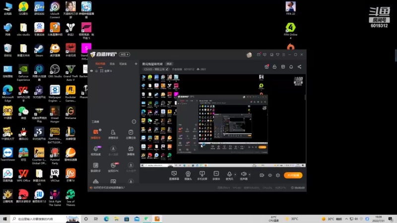
Task: Open File Explorer from the taskbar
Action: [x=117, y=219]
